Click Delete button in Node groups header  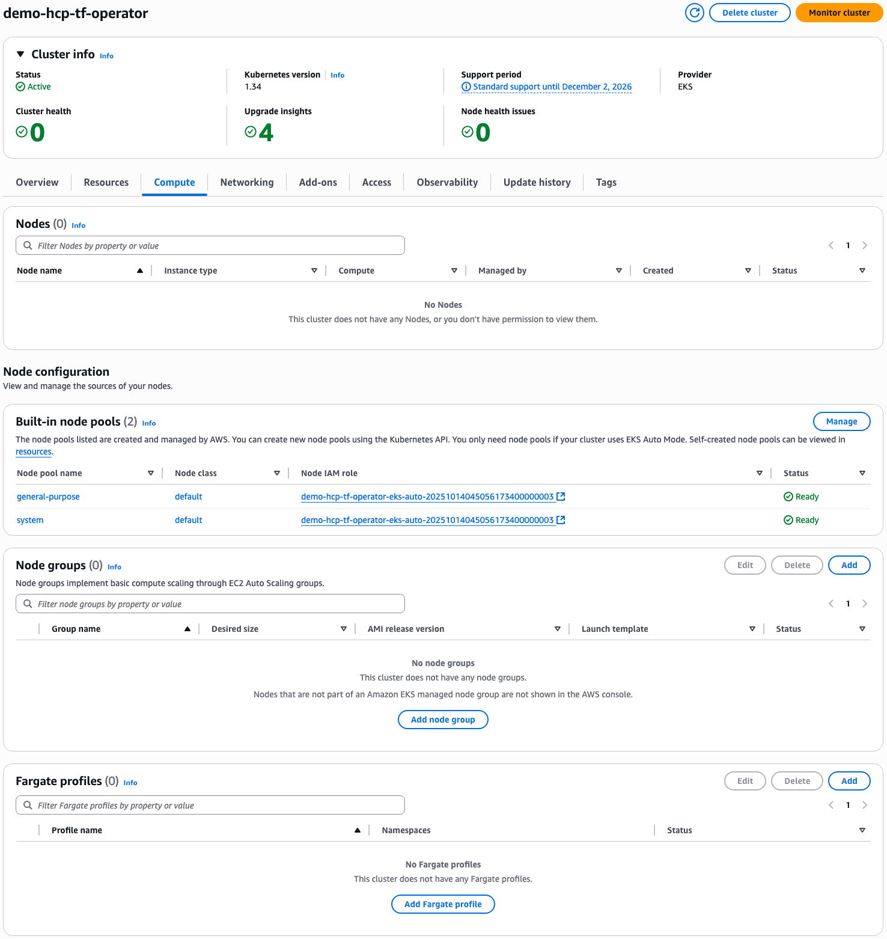click(797, 565)
